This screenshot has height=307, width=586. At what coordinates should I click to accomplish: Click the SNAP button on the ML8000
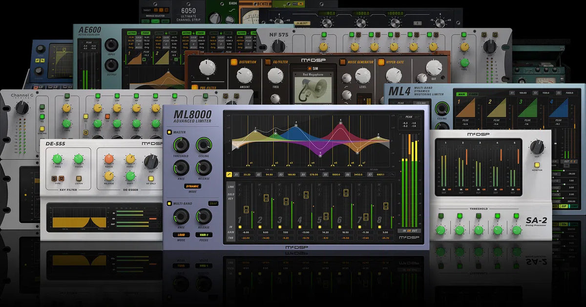(x=213, y=203)
